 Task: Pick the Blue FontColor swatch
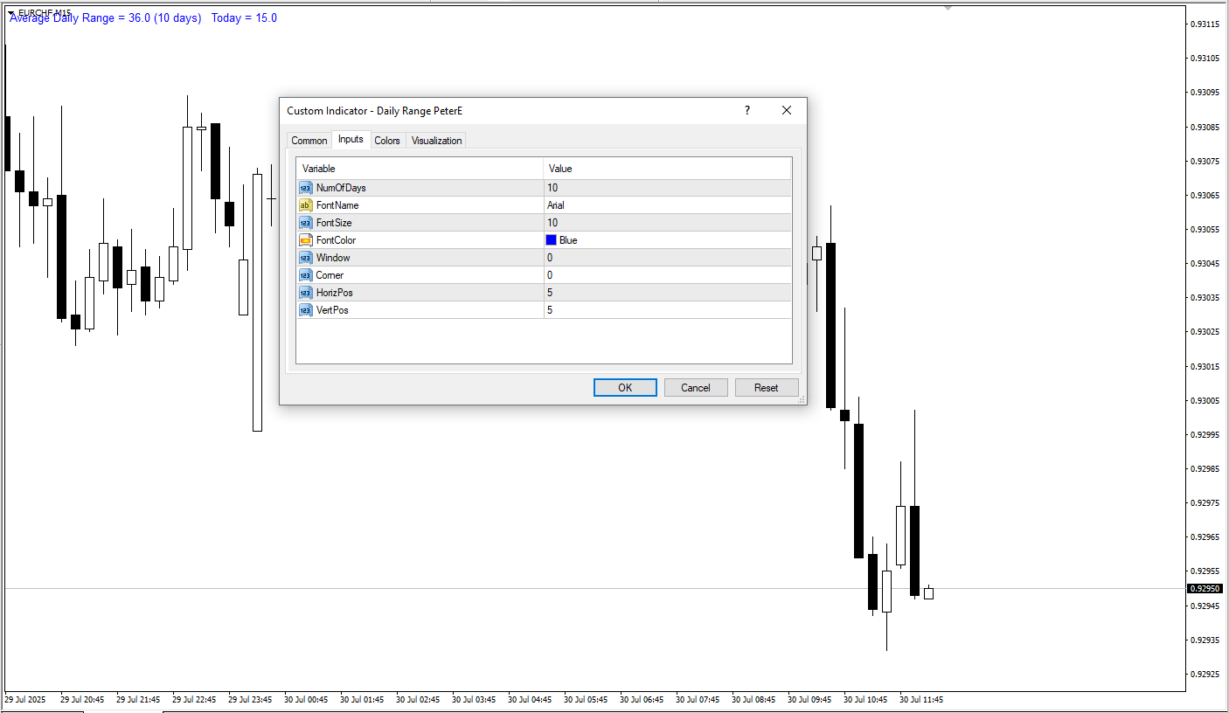point(552,240)
